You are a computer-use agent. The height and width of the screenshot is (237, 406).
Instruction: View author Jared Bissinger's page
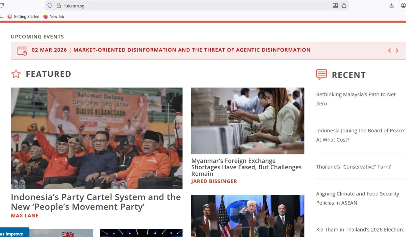214,181
